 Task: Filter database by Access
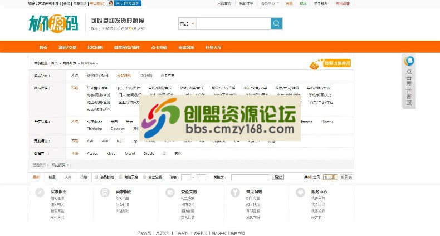[x=92, y=154]
